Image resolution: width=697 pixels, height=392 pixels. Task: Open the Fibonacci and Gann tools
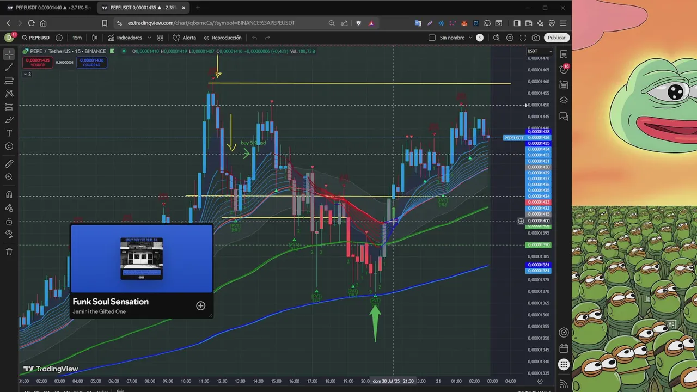coord(9,81)
